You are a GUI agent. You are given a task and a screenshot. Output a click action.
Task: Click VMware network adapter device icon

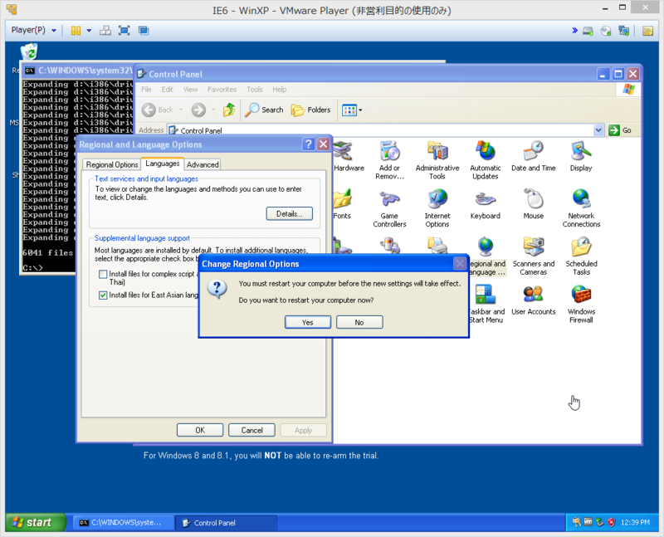click(x=624, y=31)
